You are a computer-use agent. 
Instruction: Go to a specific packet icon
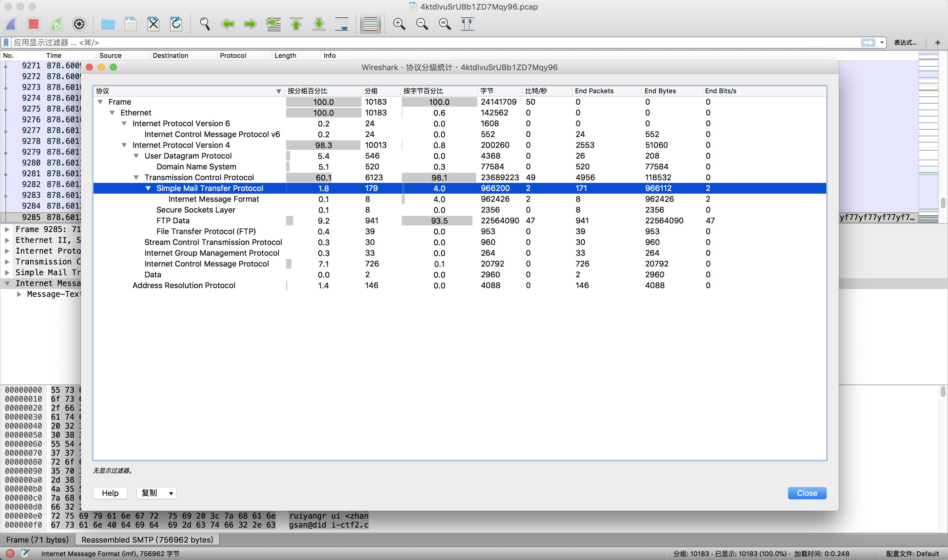click(x=273, y=24)
